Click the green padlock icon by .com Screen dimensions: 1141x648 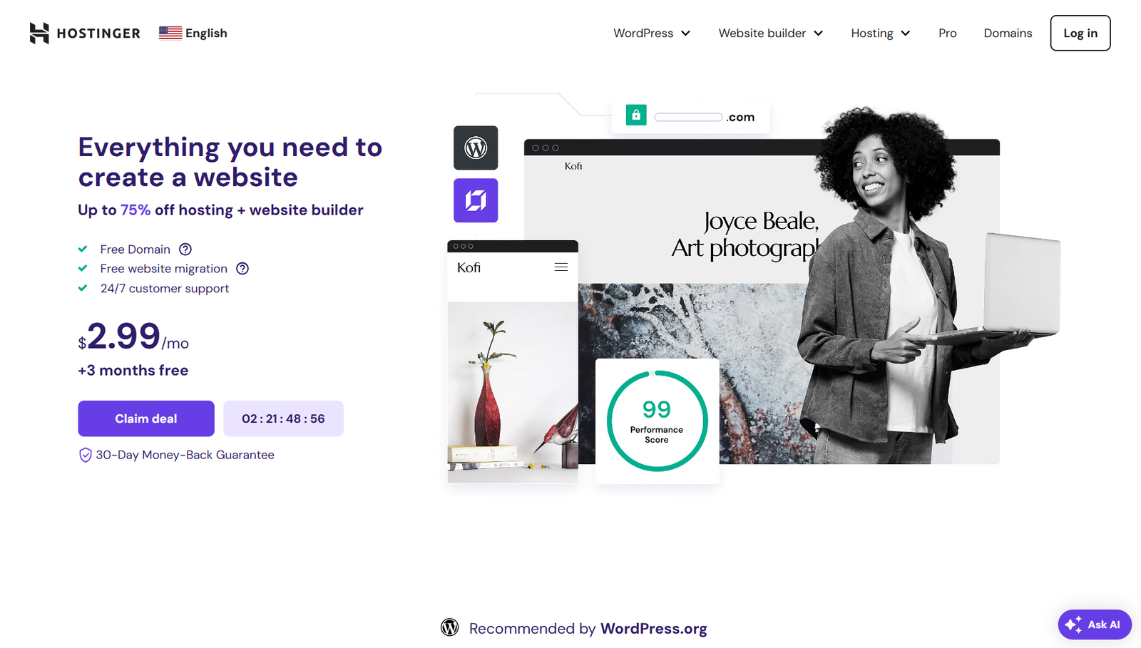pos(636,115)
